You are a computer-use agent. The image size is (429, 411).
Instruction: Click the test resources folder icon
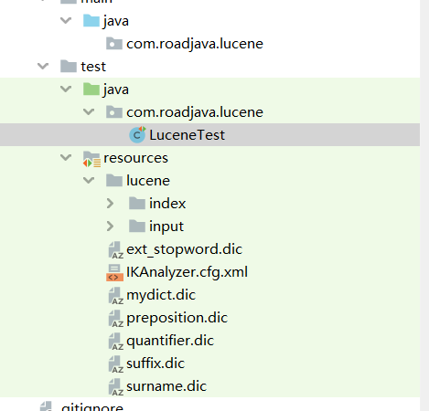click(91, 159)
